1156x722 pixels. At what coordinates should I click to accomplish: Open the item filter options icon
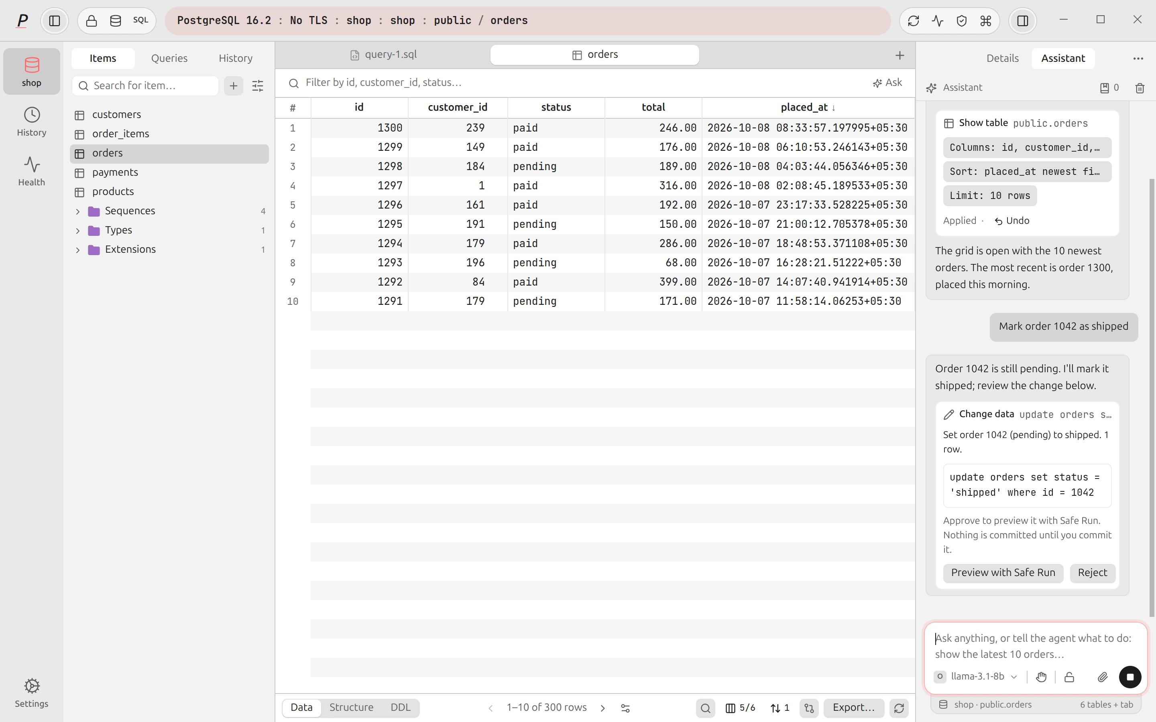tap(257, 86)
